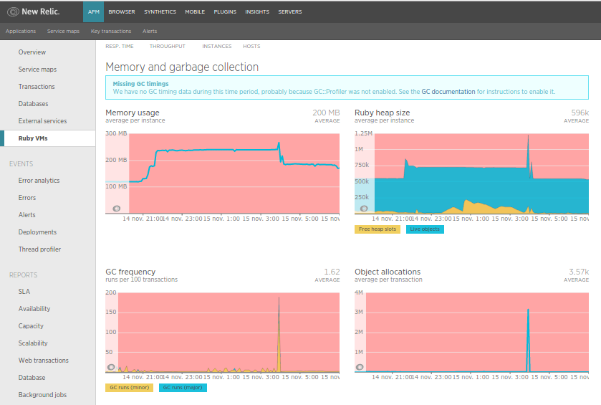Go to Service maps in the sub navigation
Viewport: 601px width, 405px height.
point(63,32)
